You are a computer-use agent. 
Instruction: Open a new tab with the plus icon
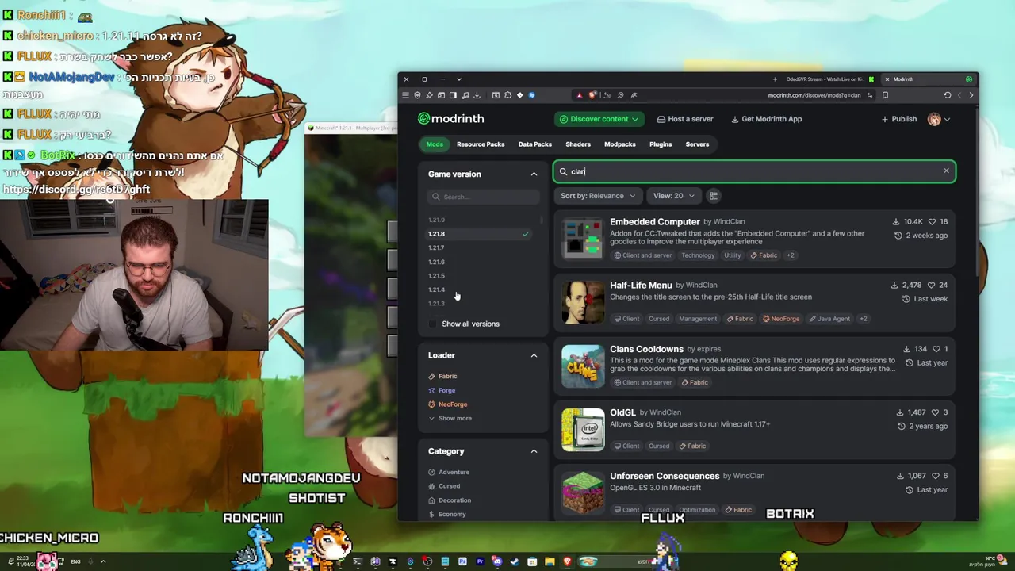[x=775, y=79]
